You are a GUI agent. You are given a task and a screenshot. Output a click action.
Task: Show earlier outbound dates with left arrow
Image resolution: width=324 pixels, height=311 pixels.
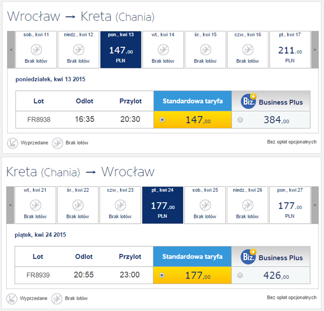11,50
